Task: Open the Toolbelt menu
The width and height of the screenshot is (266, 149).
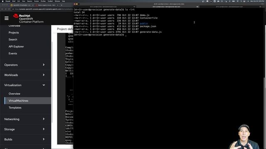Action: (50, 1)
